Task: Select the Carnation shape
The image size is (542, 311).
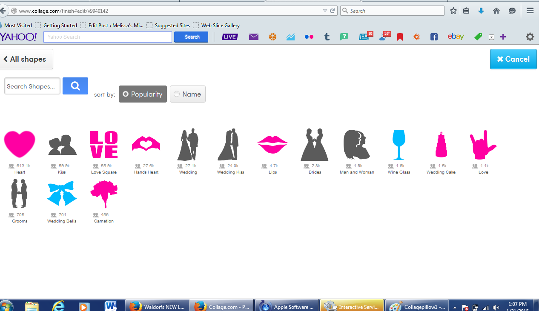Action: tap(104, 194)
